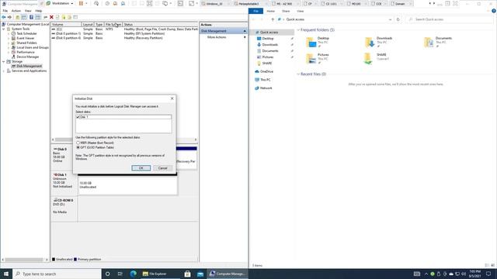Expand the Task Scheduler node
497x279 pixels.
9,33
